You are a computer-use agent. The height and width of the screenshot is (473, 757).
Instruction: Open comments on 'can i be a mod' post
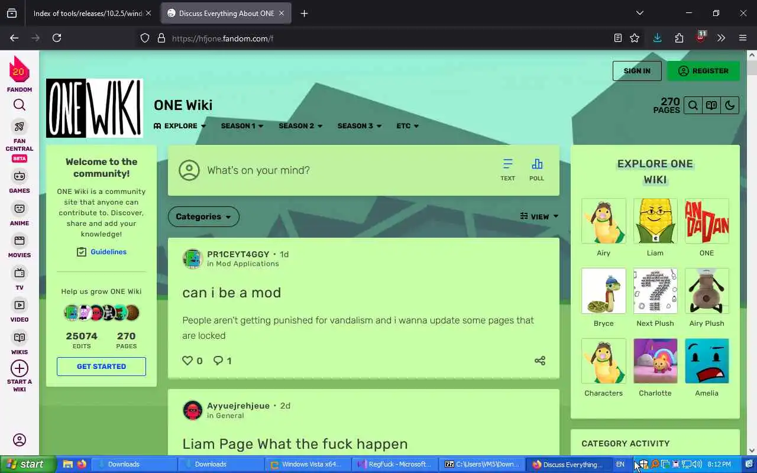218,360
